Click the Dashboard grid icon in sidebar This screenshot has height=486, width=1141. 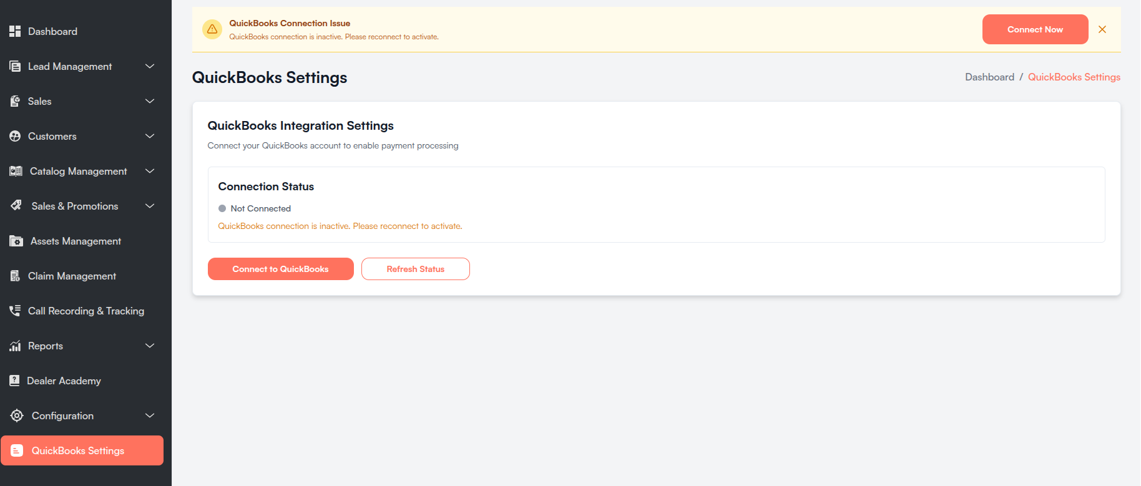[15, 31]
